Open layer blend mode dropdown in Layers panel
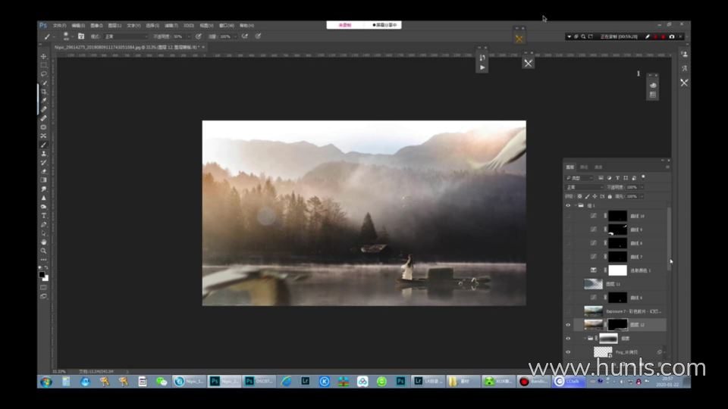Image resolution: width=728 pixels, height=409 pixels. click(582, 186)
